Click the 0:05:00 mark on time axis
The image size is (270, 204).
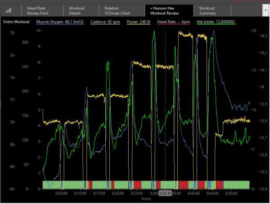tap(61, 194)
